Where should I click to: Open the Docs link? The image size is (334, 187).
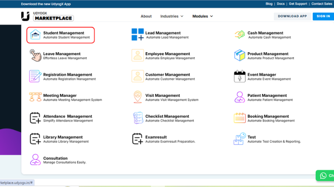click(x=280, y=4)
